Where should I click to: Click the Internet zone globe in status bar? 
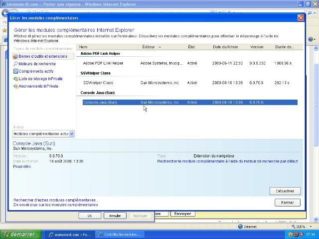240,227
